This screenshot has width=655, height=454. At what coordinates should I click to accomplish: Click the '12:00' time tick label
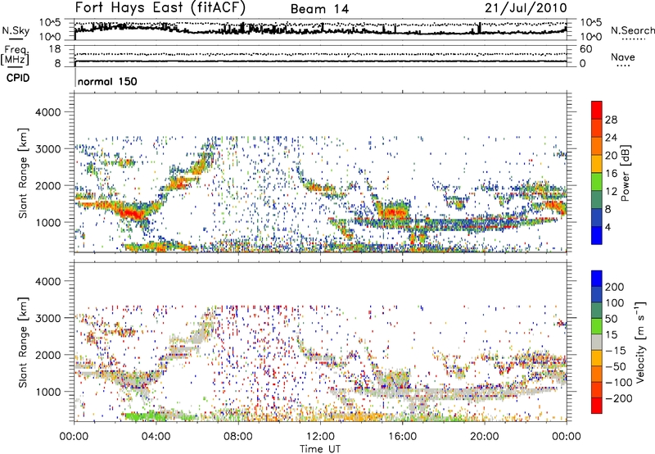(320, 437)
